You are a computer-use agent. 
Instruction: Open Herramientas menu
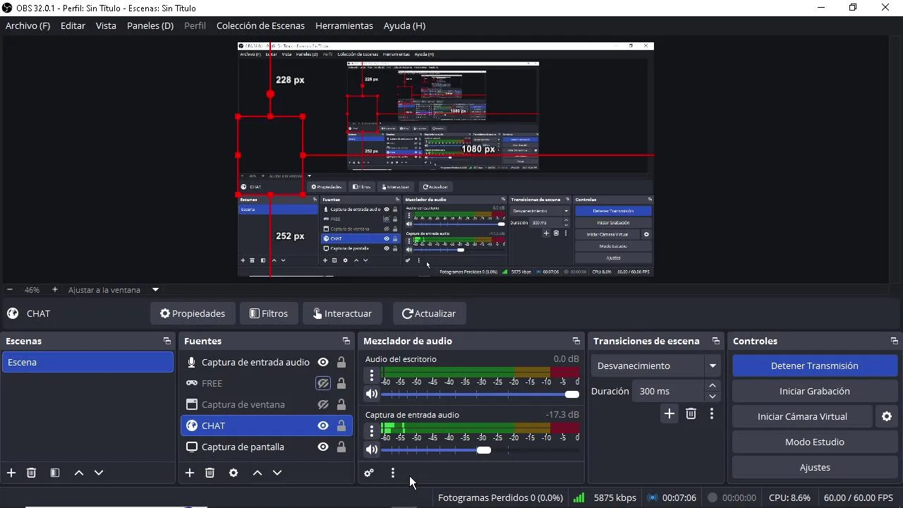(344, 25)
